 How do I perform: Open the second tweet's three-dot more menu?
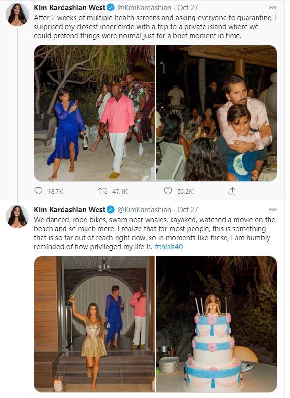point(272,209)
